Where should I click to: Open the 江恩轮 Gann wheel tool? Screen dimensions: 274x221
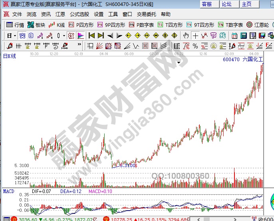tap(258, 25)
